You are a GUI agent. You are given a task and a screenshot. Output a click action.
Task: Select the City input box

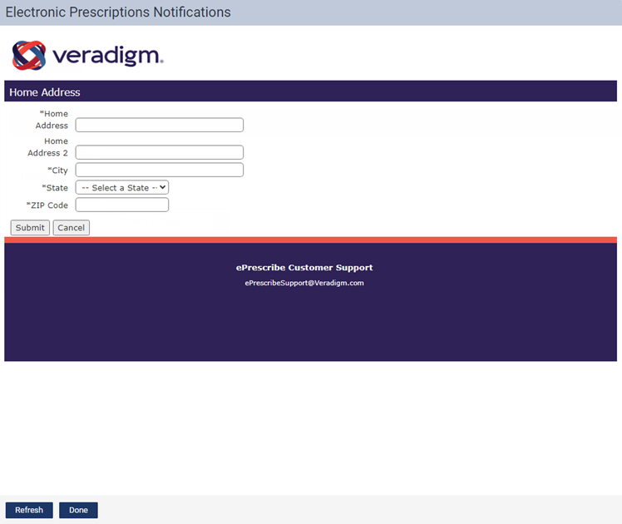[x=159, y=170]
